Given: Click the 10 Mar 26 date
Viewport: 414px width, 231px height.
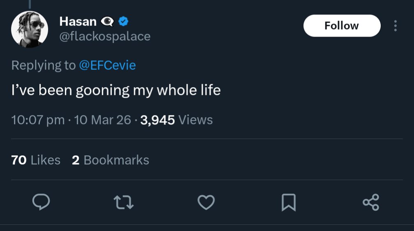Looking at the screenshot, I should [102, 120].
